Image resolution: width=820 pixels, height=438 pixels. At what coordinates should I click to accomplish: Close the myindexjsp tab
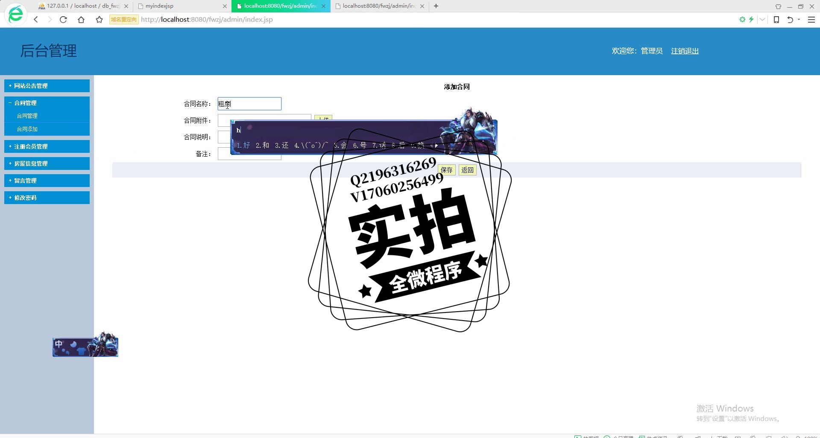coord(225,6)
